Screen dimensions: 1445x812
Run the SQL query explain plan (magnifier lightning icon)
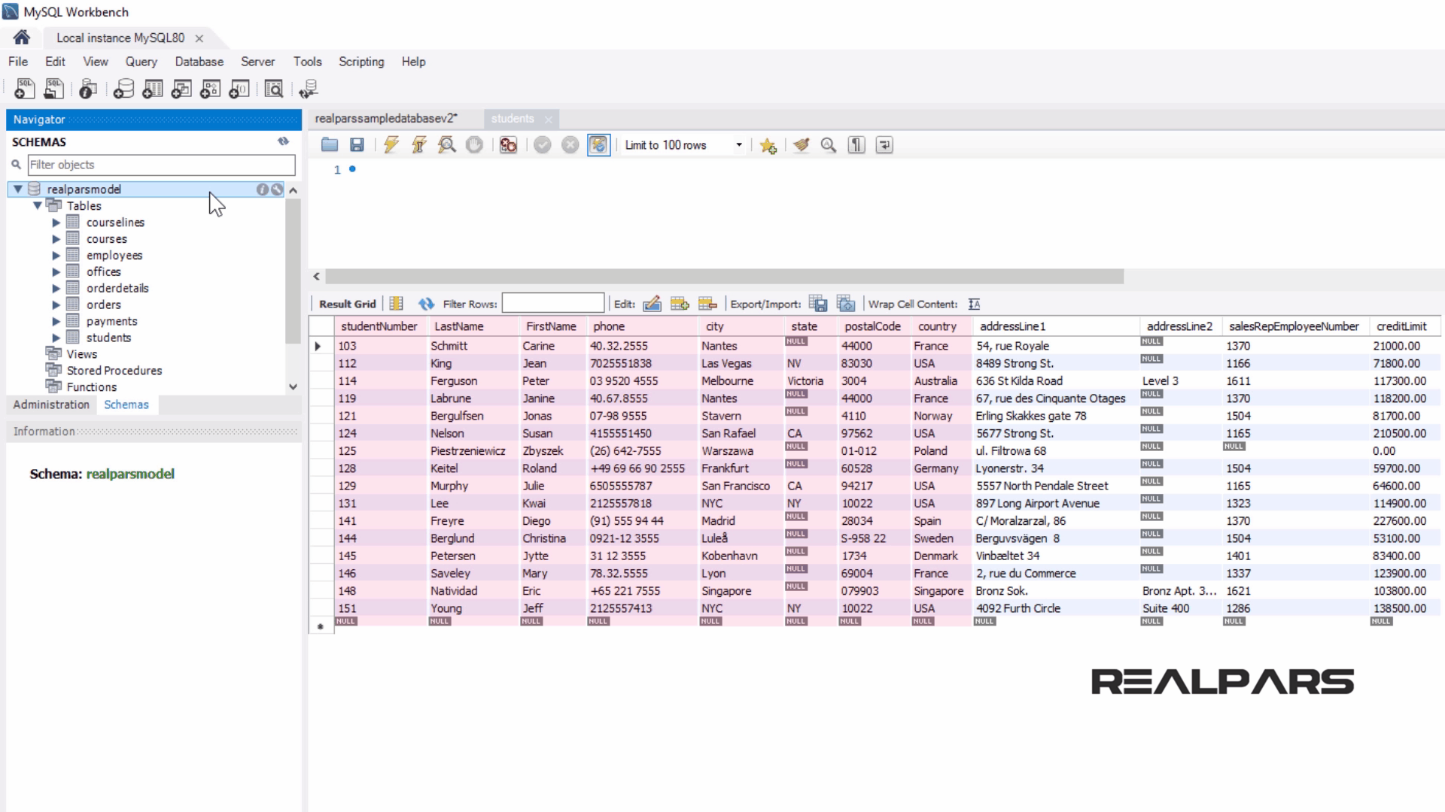pyautogui.click(x=447, y=144)
